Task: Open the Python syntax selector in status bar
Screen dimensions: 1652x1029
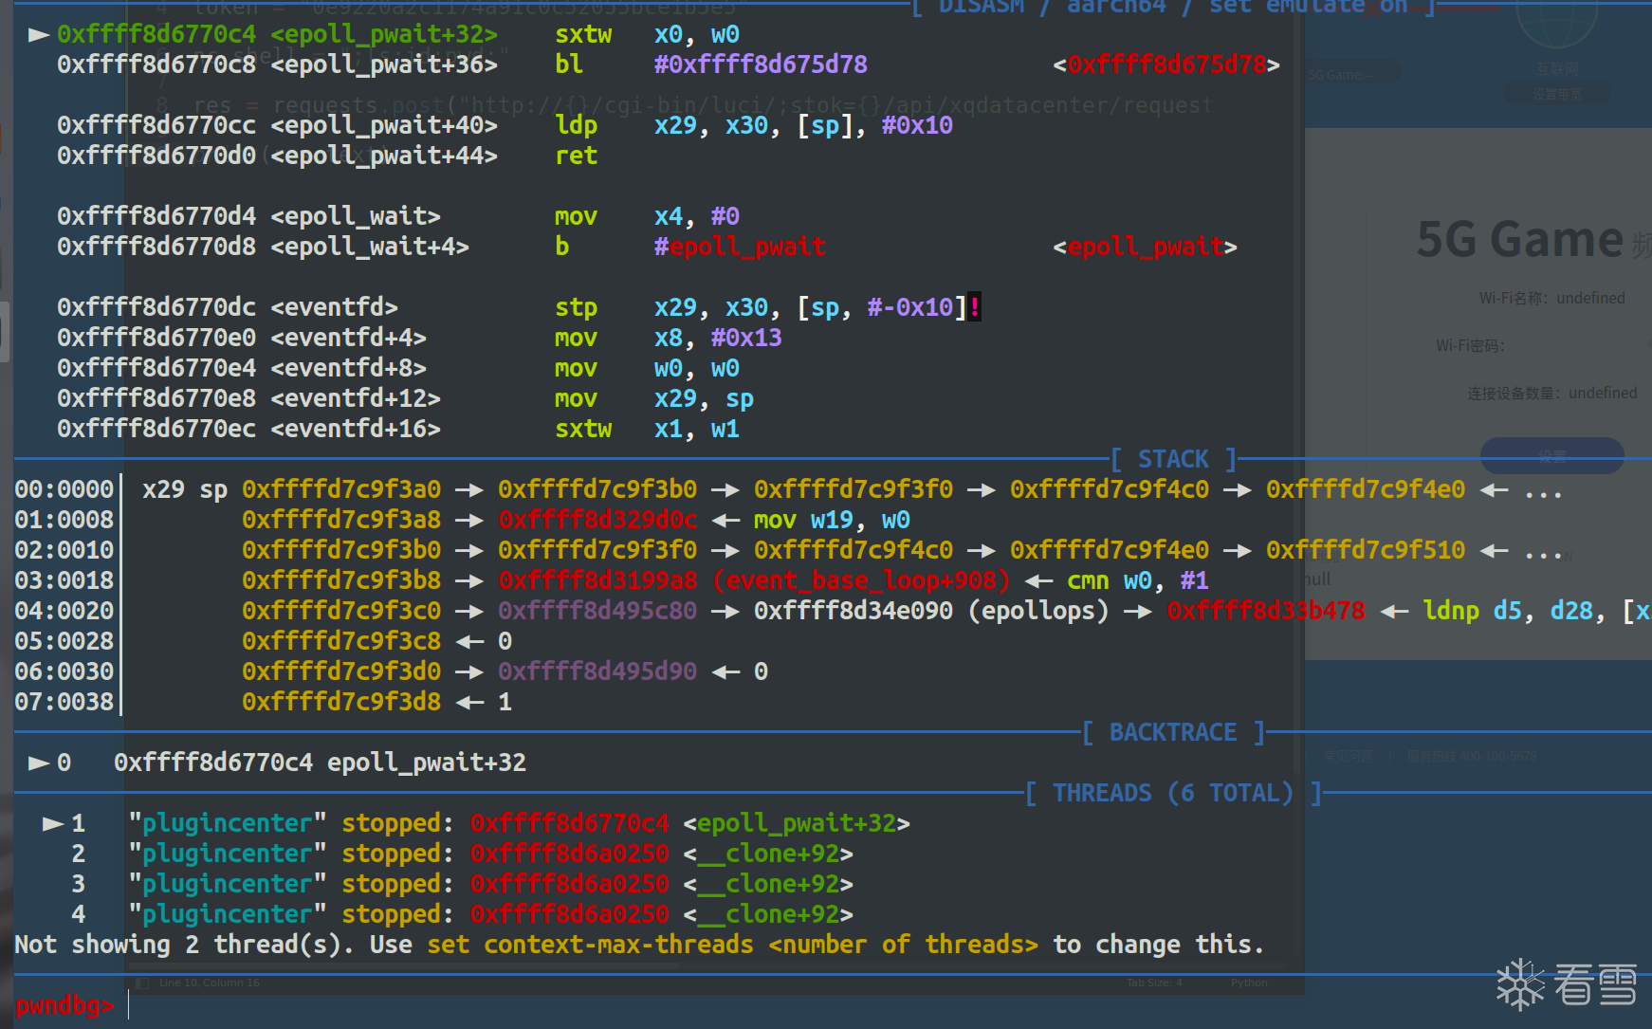Action: click(x=1249, y=983)
